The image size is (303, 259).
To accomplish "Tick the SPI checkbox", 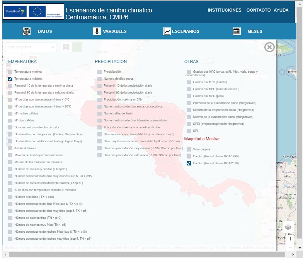I will [x=189, y=131].
